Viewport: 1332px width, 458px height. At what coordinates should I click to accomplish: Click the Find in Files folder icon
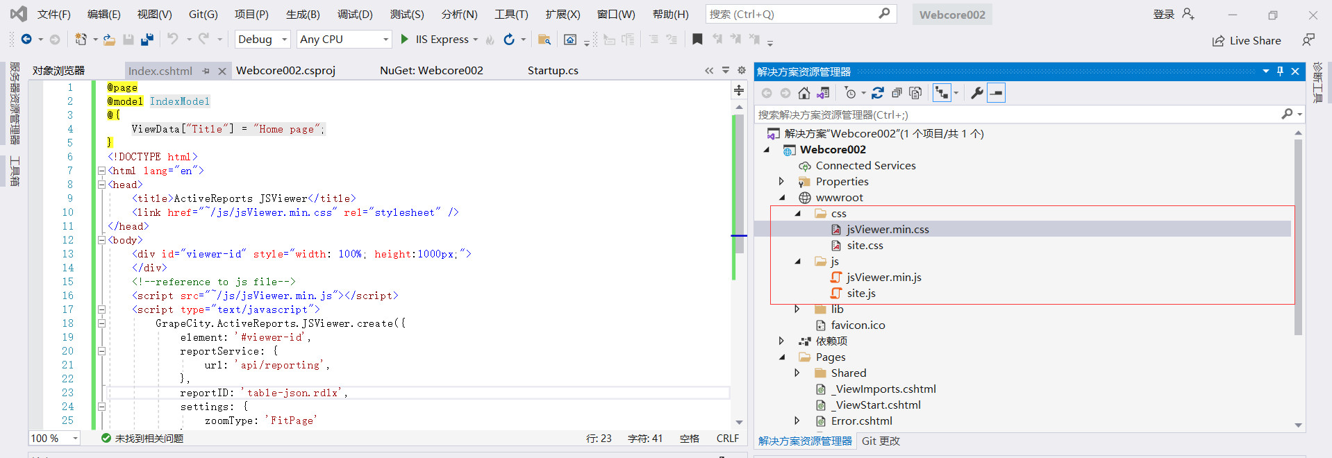tap(544, 40)
